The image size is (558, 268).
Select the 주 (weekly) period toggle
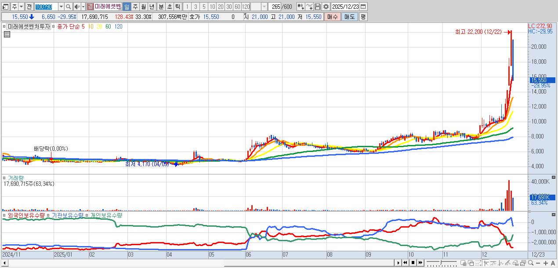click(x=135, y=7)
